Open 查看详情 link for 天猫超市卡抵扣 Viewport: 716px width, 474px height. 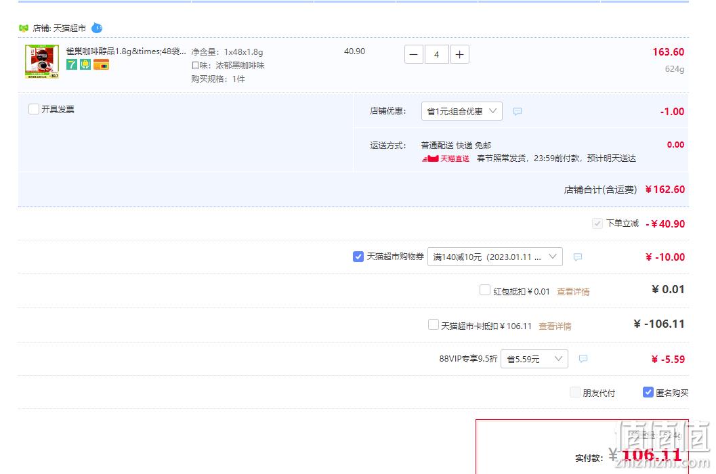555,326
